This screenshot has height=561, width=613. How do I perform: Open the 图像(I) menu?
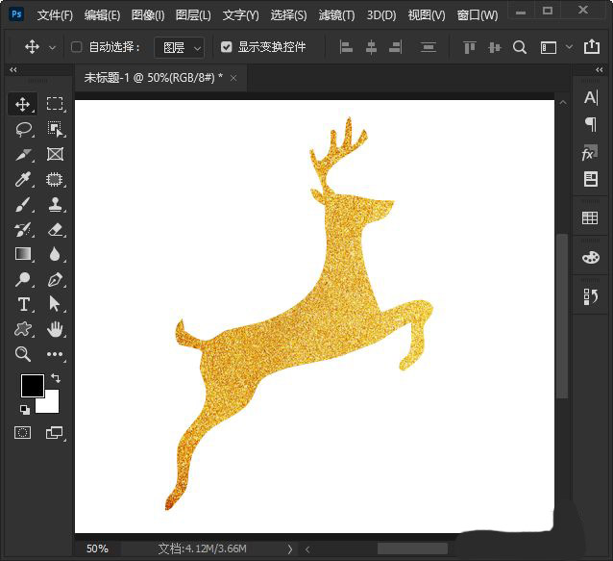coord(147,15)
